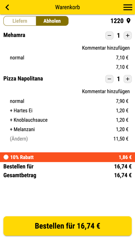Viewport: 135px width, 239px height.
Task: Select the Abholen pickup option
Action: [52, 21]
